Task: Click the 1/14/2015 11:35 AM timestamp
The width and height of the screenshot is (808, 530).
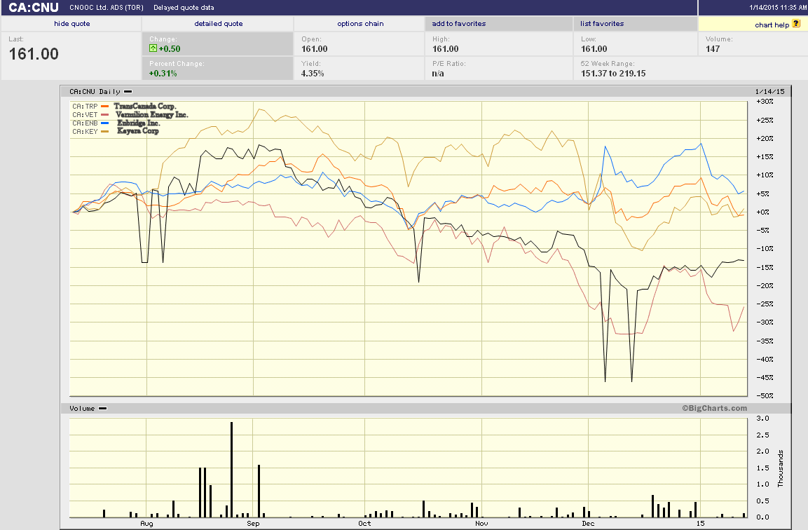Action: click(x=778, y=8)
